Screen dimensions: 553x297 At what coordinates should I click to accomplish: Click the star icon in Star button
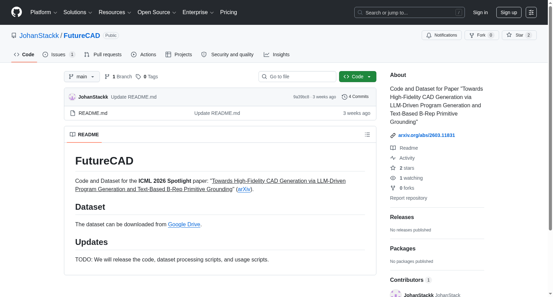coord(509,35)
